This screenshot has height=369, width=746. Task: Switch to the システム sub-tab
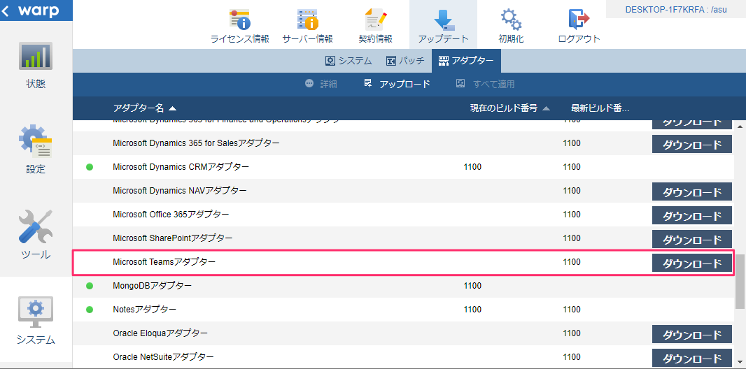click(349, 61)
